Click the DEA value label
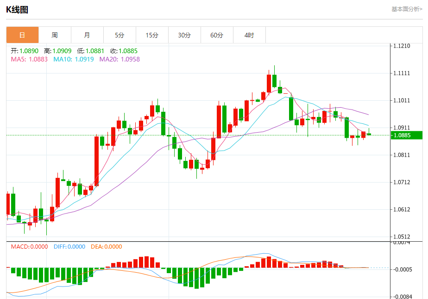This screenshot has height=299, width=428. [x=106, y=247]
